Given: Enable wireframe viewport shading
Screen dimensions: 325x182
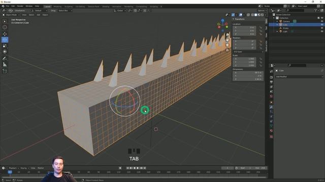Looking at the screenshot, I should coord(252,15).
